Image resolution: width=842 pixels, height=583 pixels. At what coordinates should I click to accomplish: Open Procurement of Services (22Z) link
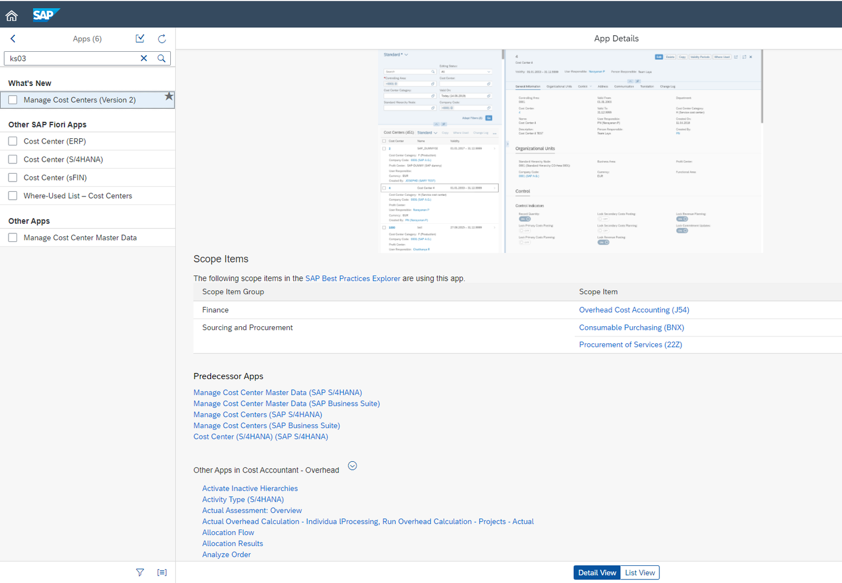(x=630, y=344)
